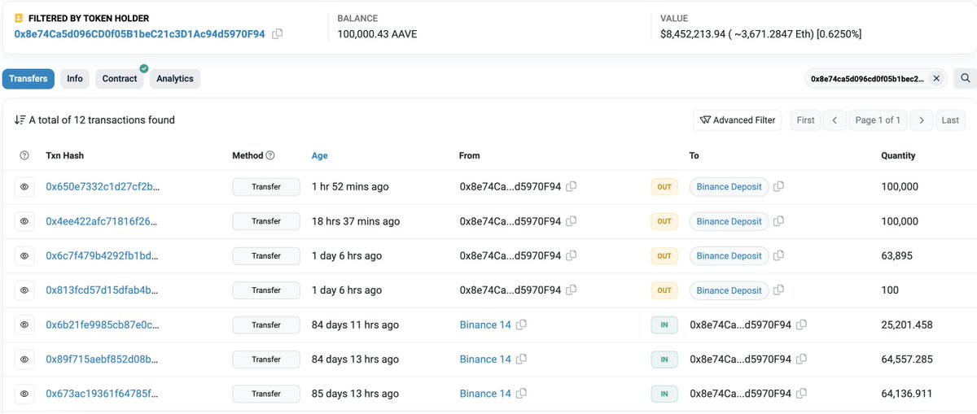
Task: Copy From address in 18 hrs 37 mins row
Action: tap(572, 221)
